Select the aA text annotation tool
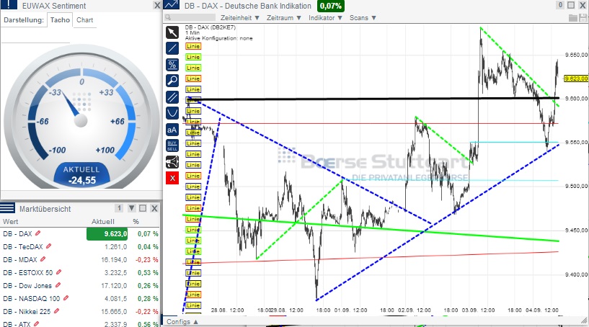This screenshot has width=589, height=327. [172, 130]
